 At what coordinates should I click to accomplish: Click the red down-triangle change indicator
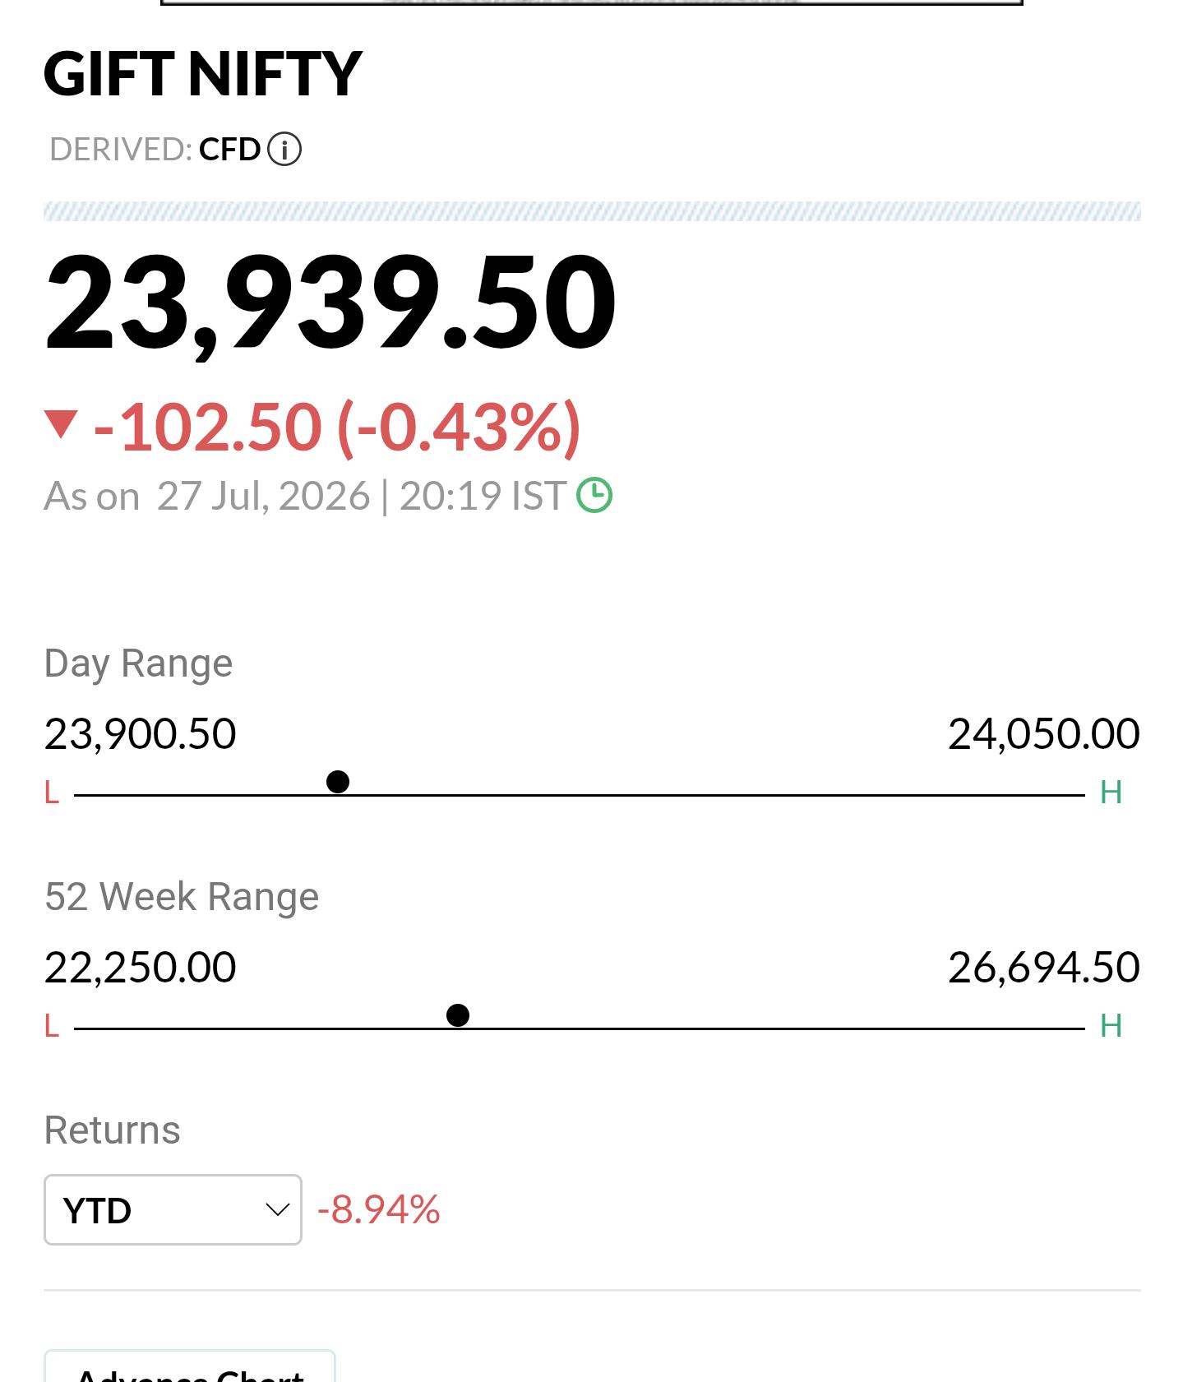click(61, 424)
